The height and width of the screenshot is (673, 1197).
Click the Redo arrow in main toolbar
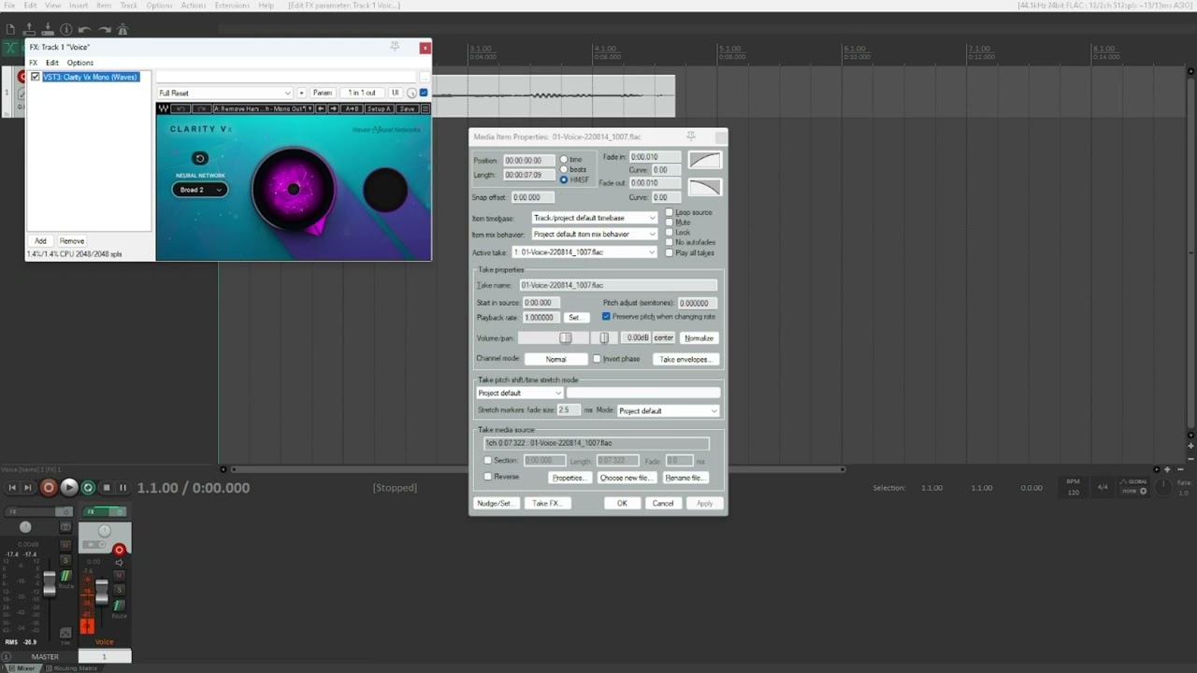(104, 30)
